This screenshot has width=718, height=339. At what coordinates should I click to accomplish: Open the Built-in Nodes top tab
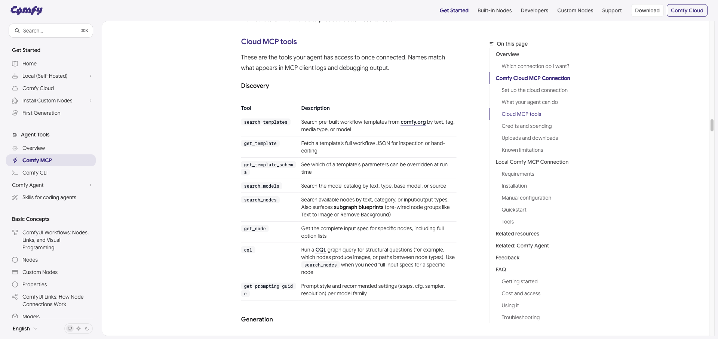point(494,10)
